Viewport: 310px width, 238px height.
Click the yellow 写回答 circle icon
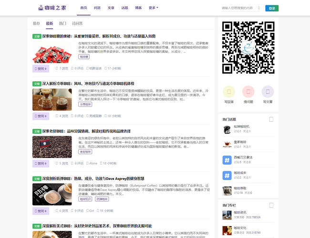click(x=229, y=91)
